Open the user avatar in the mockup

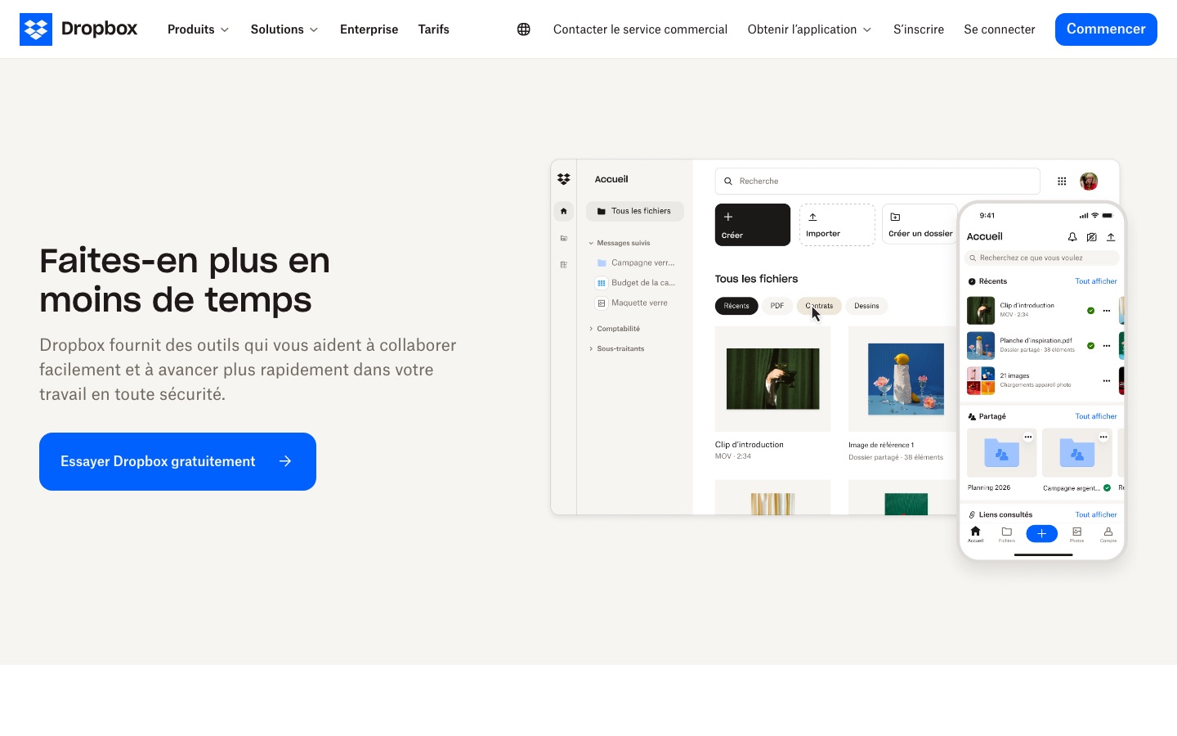1089,182
